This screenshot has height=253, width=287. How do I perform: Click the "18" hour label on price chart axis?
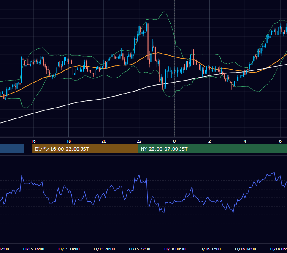click(x=68, y=141)
